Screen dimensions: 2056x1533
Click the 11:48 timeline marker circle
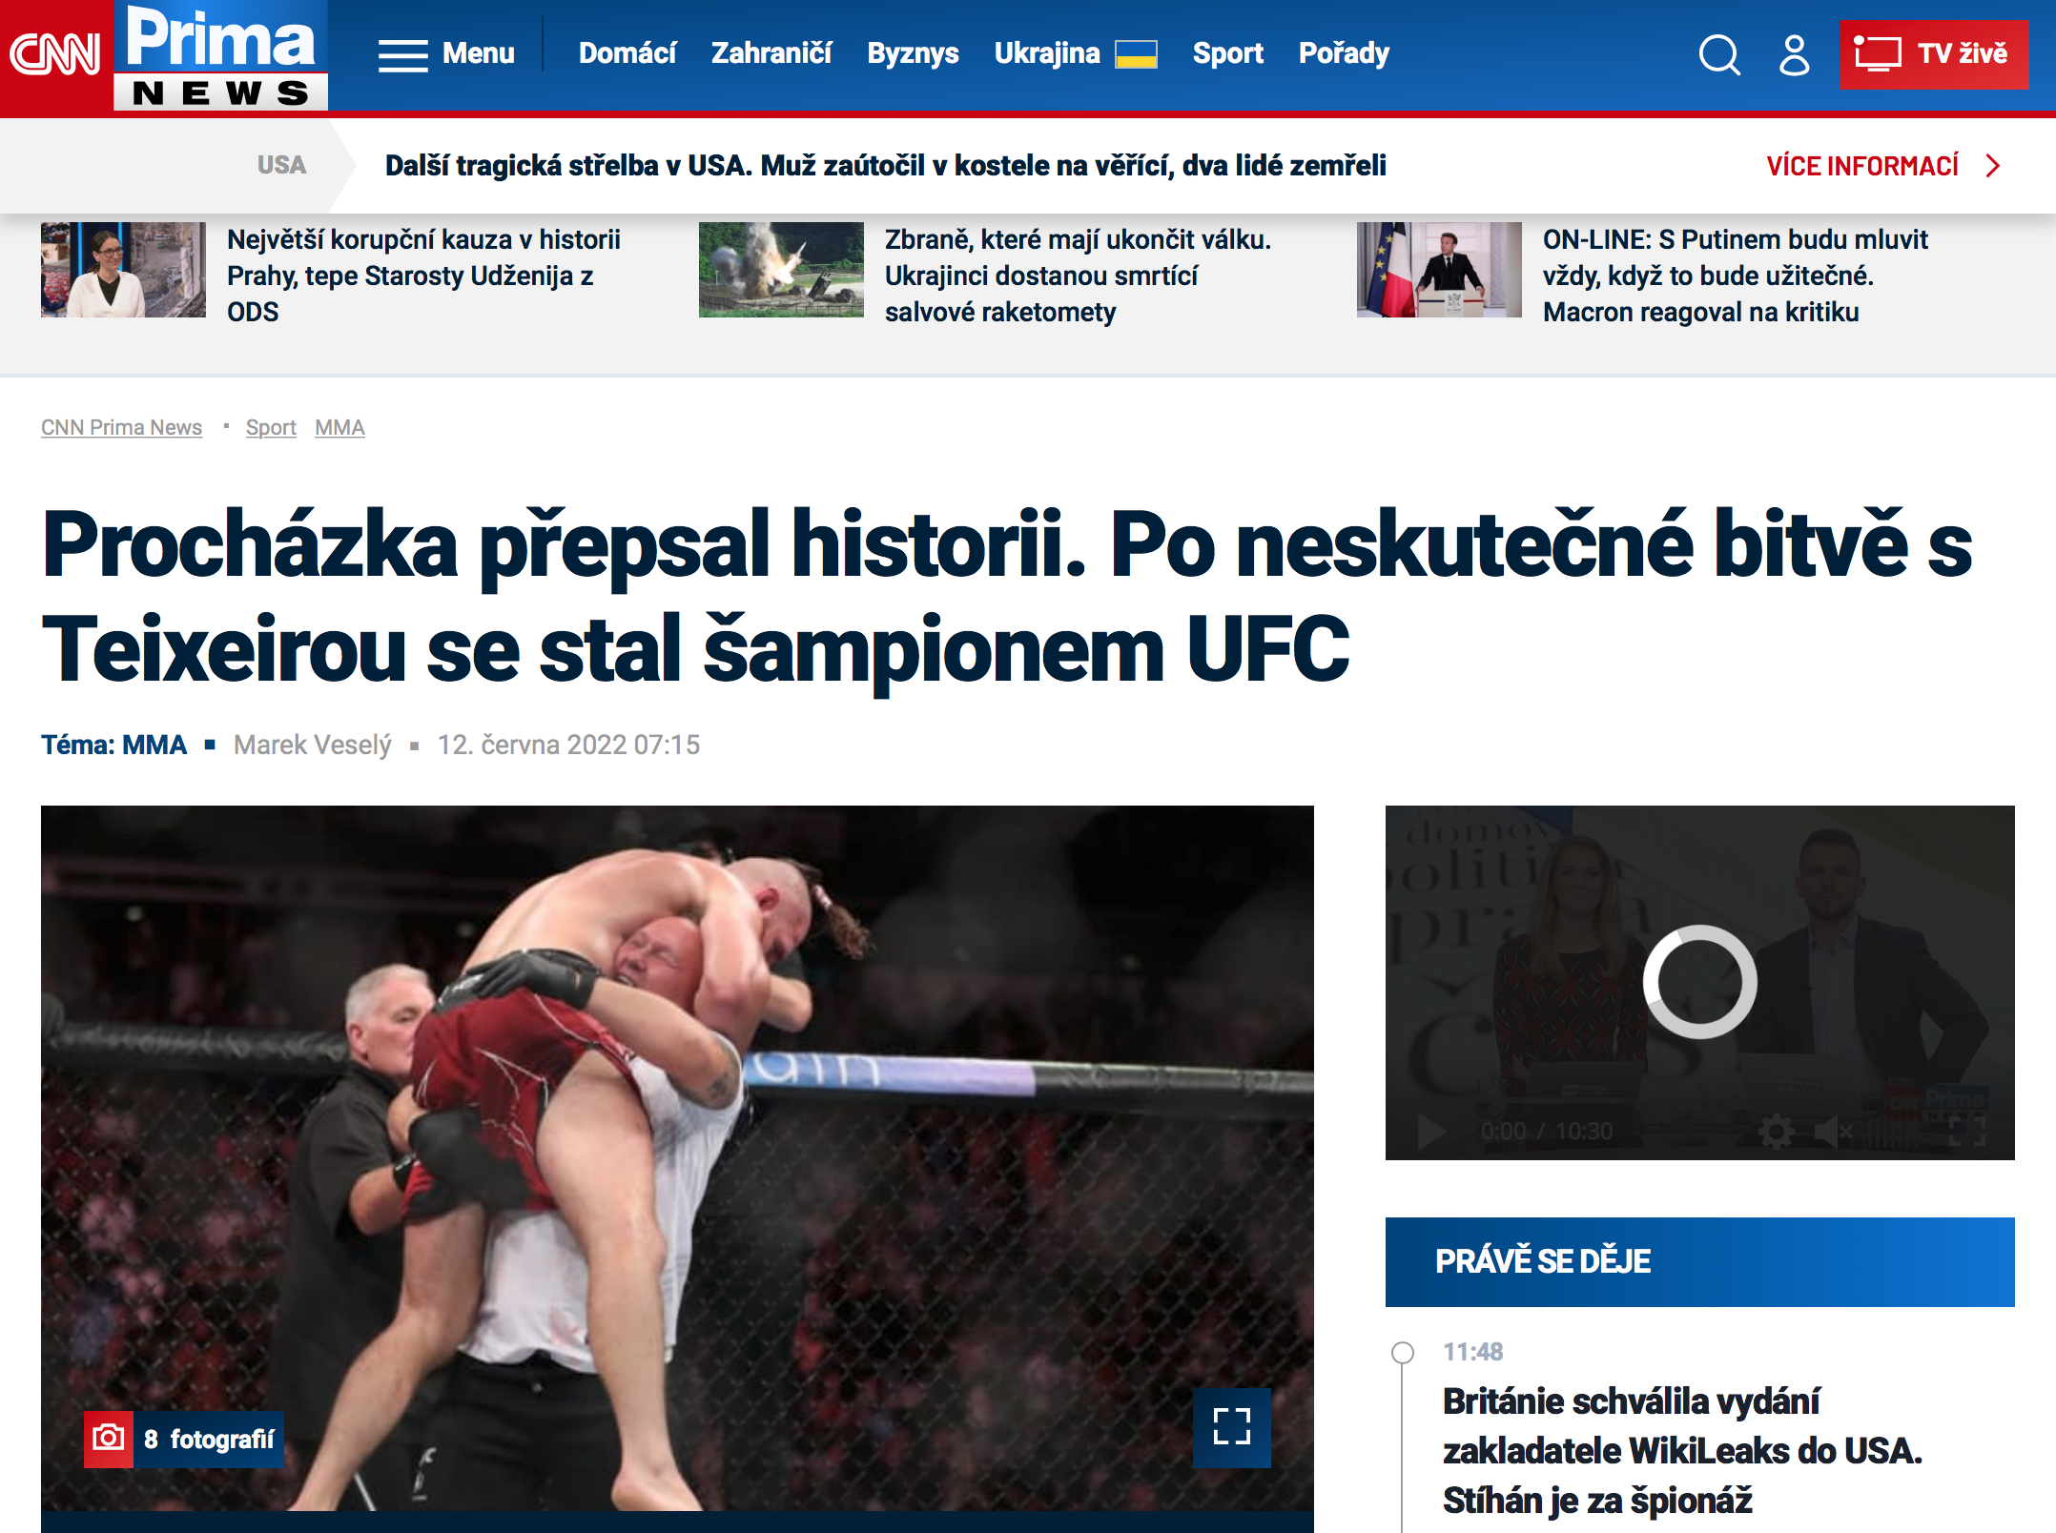point(1402,1352)
